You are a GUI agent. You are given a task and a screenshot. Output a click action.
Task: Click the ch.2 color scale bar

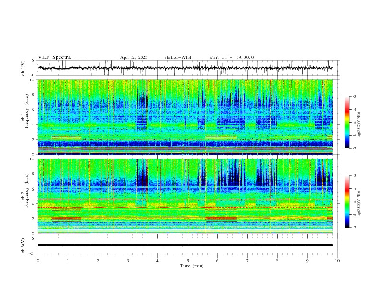click(x=347, y=202)
